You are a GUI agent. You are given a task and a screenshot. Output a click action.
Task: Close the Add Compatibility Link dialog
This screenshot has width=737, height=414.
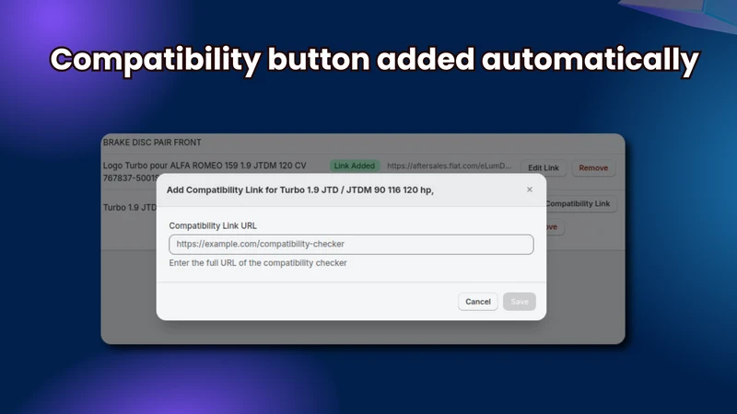click(529, 190)
